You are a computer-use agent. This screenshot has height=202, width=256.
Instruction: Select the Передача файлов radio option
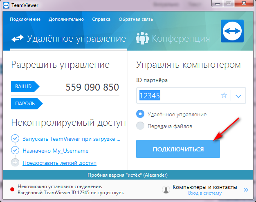click(x=140, y=126)
